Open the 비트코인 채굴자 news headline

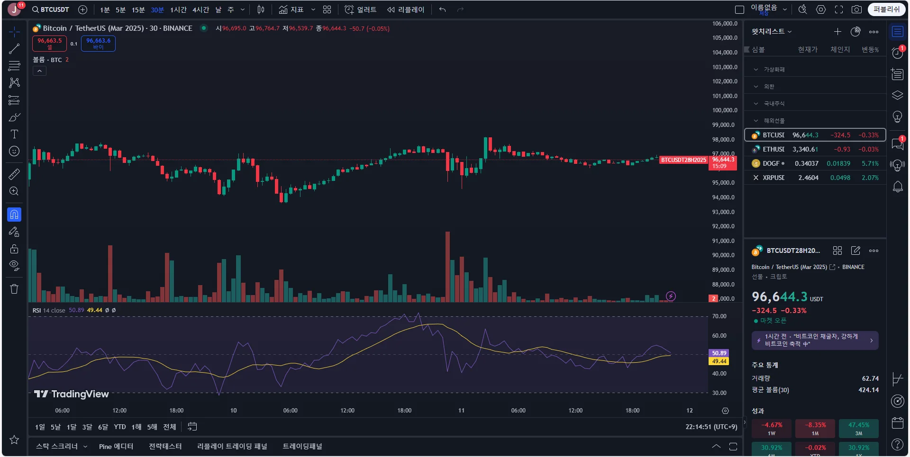(x=815, y=340)
